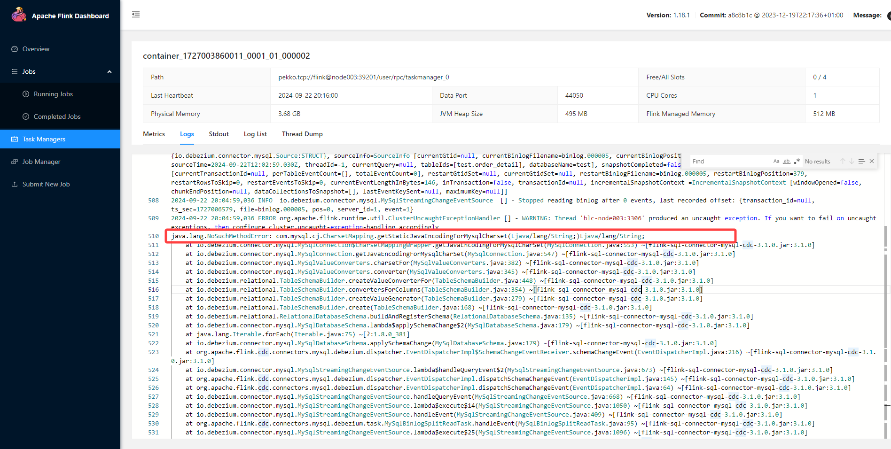Viewport: 891px width, 449px height.
Task: Switch to the Log List tab
Action: (255, 134)
